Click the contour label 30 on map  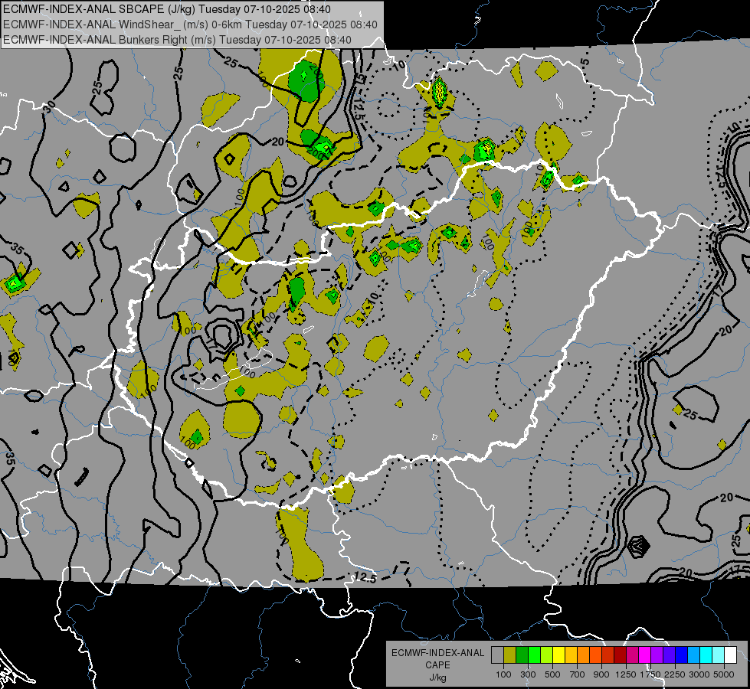pos(49,106)
